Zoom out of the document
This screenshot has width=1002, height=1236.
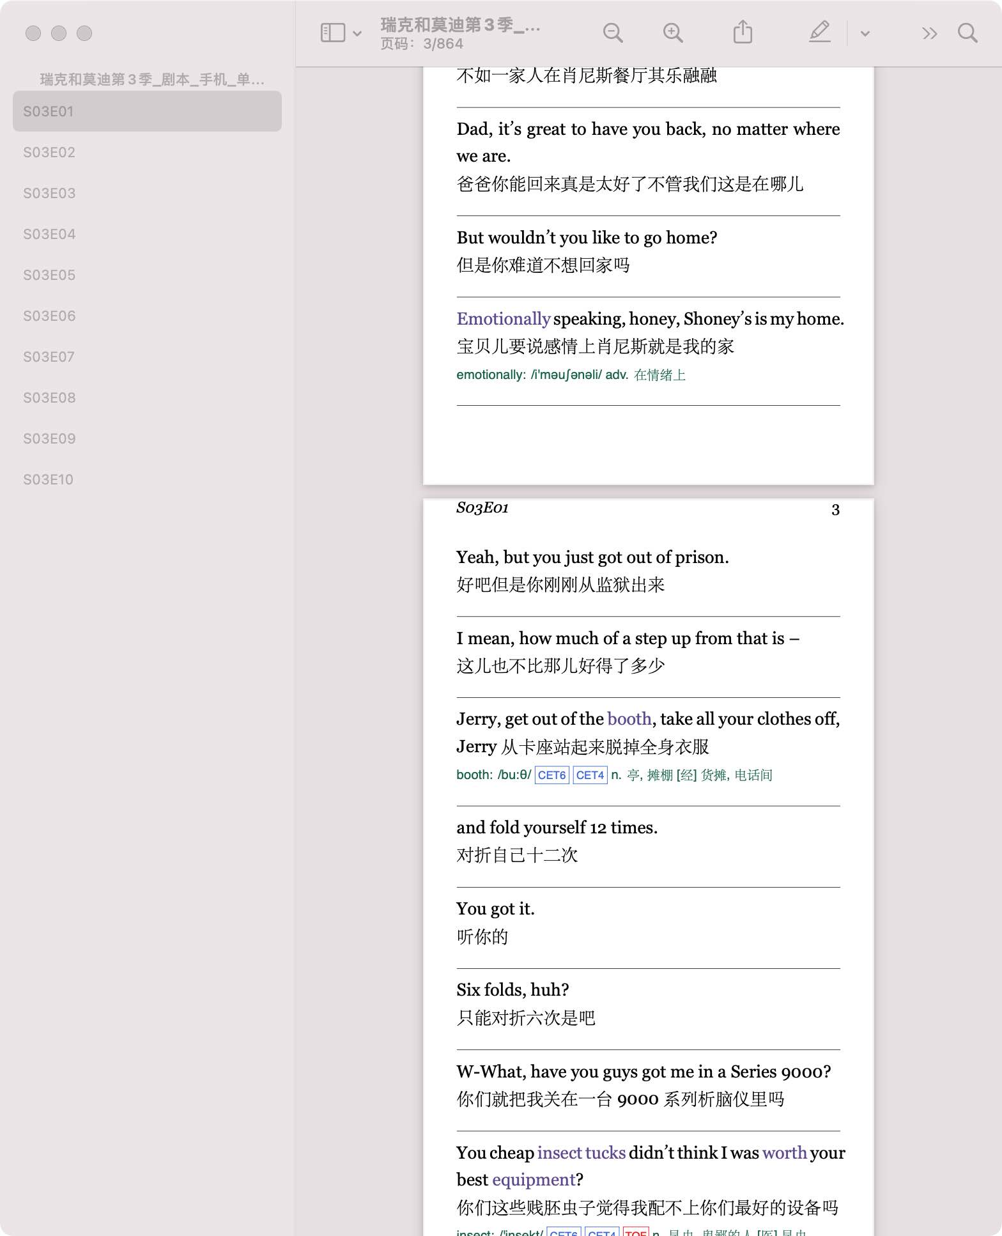613,33
